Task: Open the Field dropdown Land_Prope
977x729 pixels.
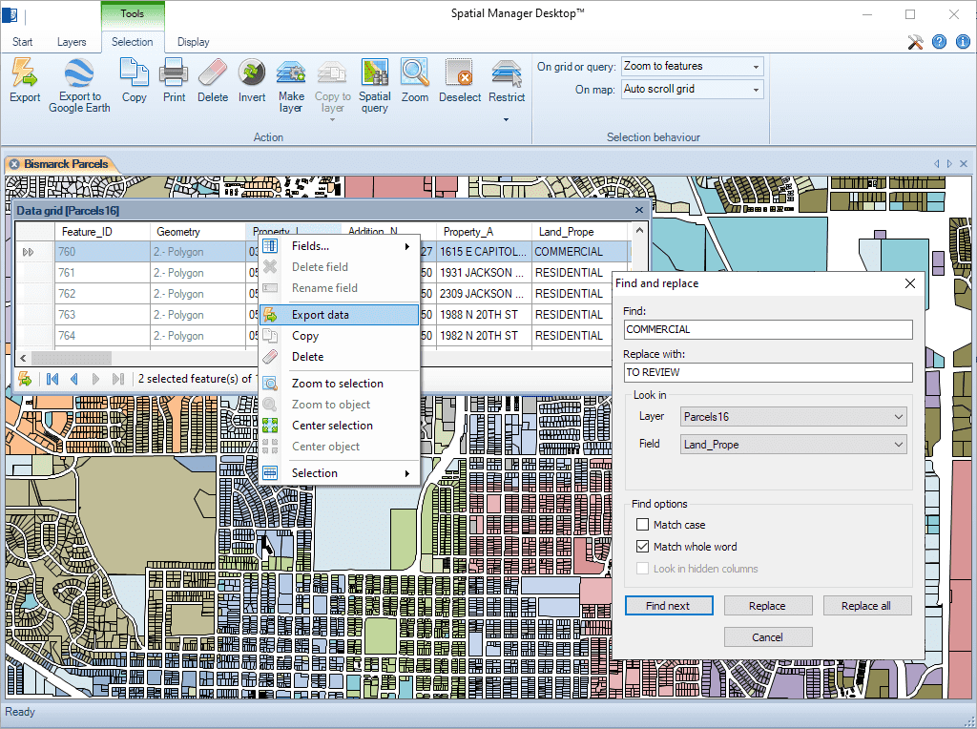Action: coord(793,445)
